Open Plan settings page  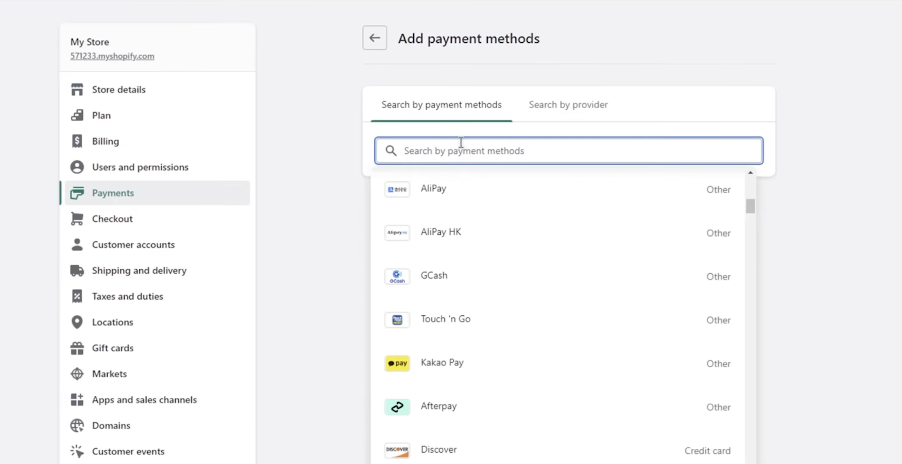tap(157, 115)
